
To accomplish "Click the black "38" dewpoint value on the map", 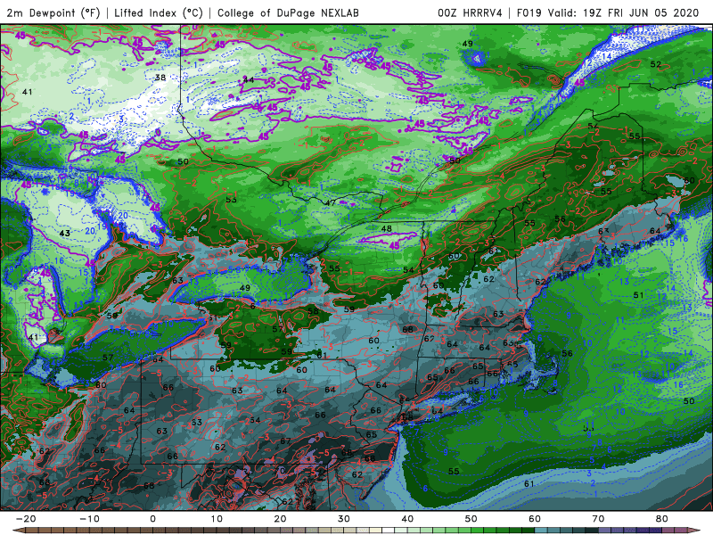I will 160,78.
